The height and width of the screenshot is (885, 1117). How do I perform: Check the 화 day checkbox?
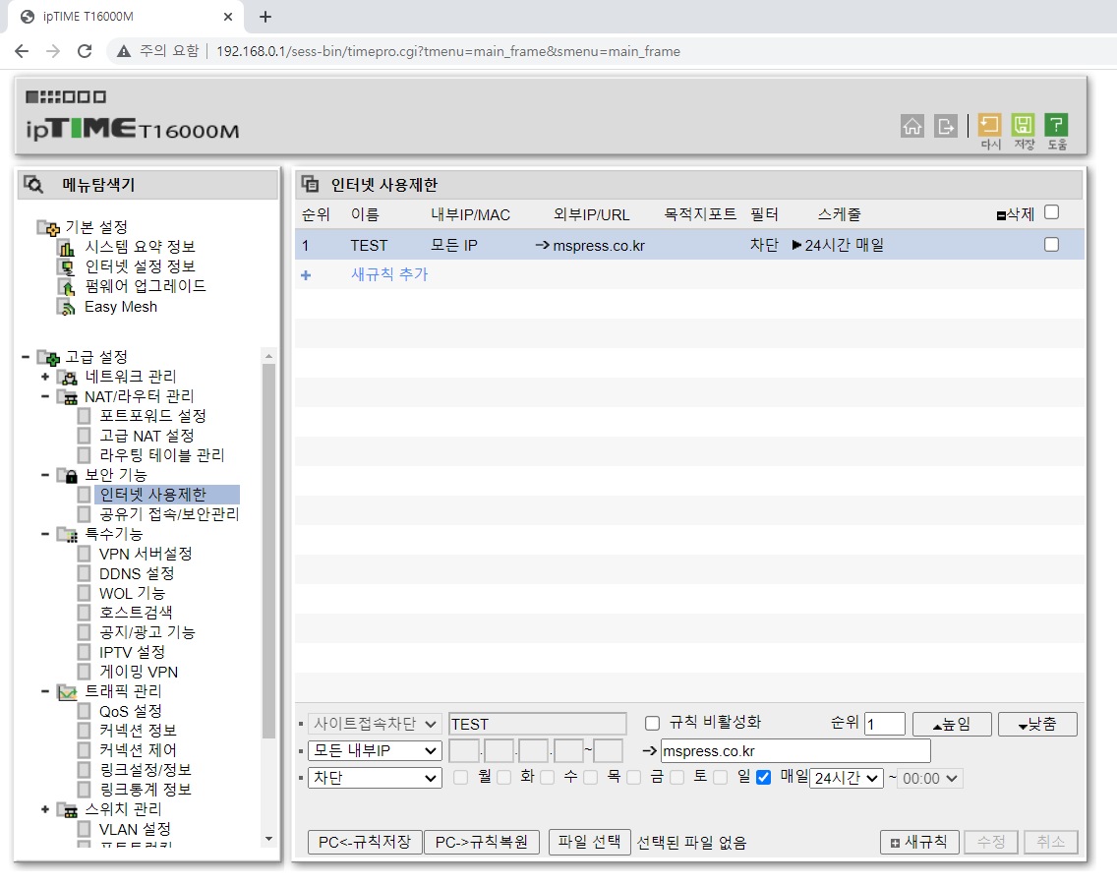504,778
